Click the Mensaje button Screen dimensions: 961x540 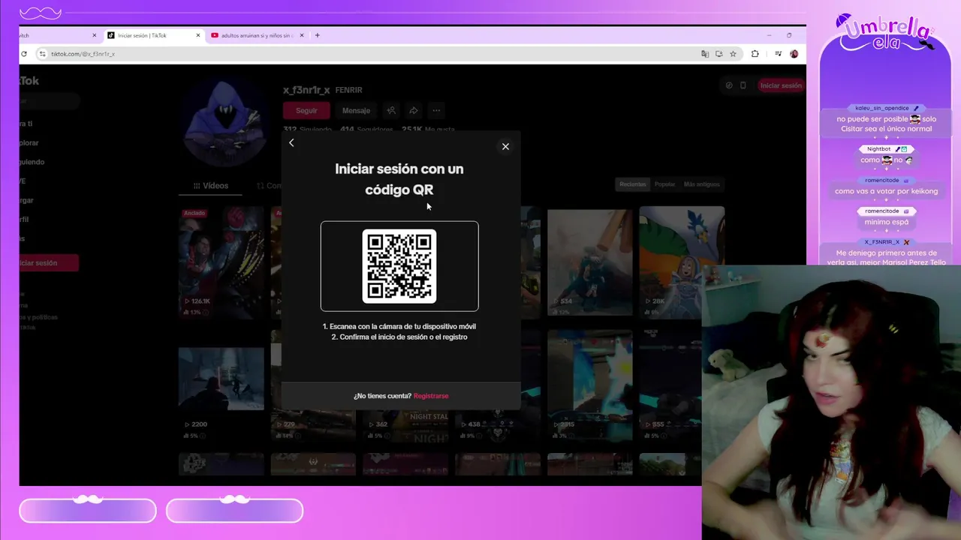click(356, 110)
